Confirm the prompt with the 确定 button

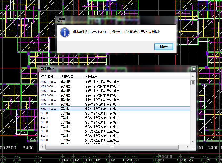pyautogui.click(x=164, y=47)
